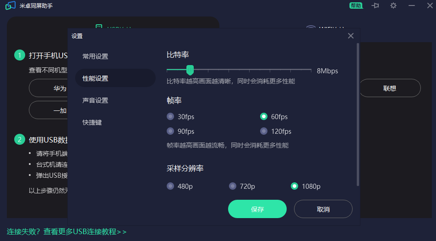Choose the 120fps frame rate option

click(x=264, y=131)
